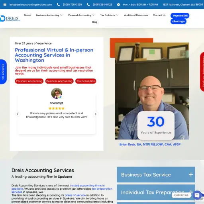
Task: Open Business Accounting dropdown menu
Action: pos(49,15)
